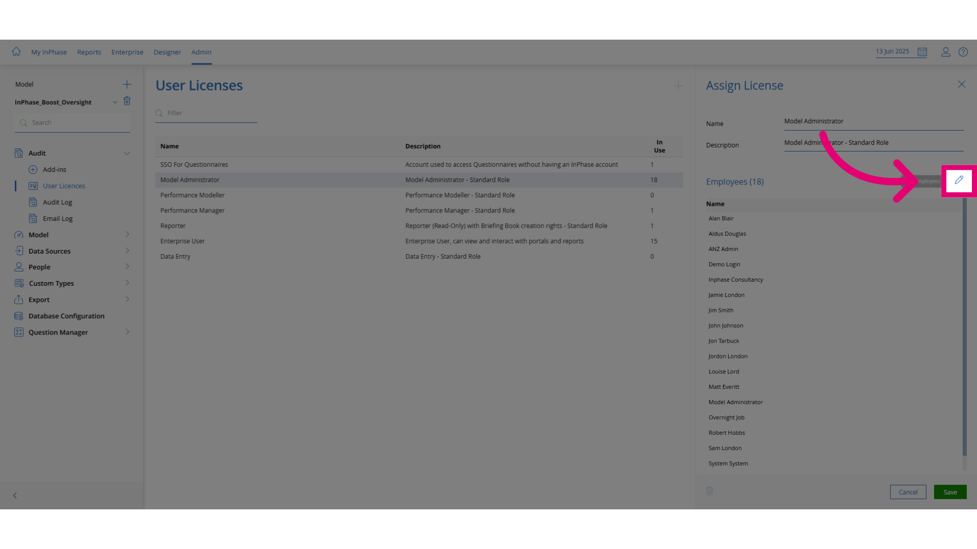Select the Performance Modeller license row
Viewport: 977px width, 549px height.
click(419, 195)
